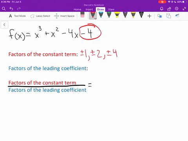Redo with the forward arrow icon
This screenshot has height=141, width=188.
[19, 9]
